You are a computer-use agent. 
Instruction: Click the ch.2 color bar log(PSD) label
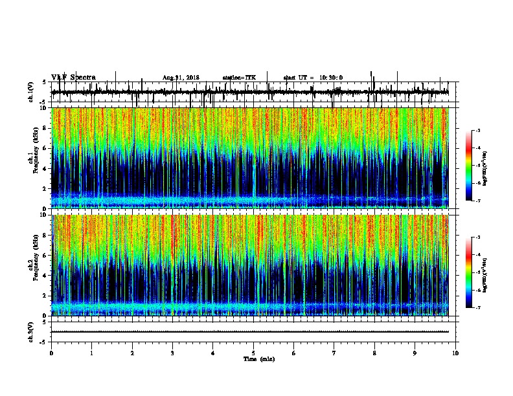(484, 275)
